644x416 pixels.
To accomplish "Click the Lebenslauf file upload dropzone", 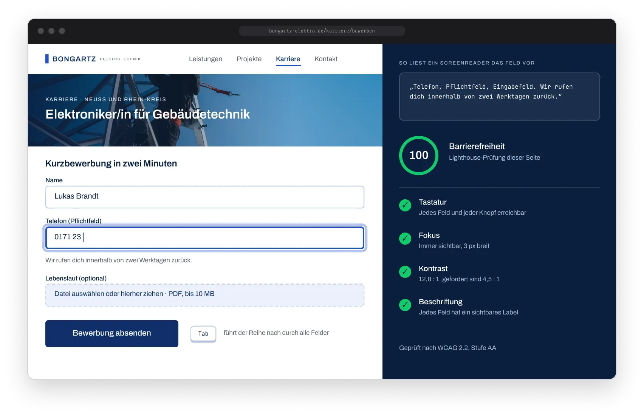I will (x=205, y=295).
